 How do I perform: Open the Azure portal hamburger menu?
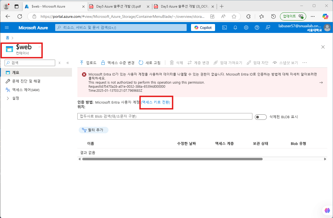point(7,28)
